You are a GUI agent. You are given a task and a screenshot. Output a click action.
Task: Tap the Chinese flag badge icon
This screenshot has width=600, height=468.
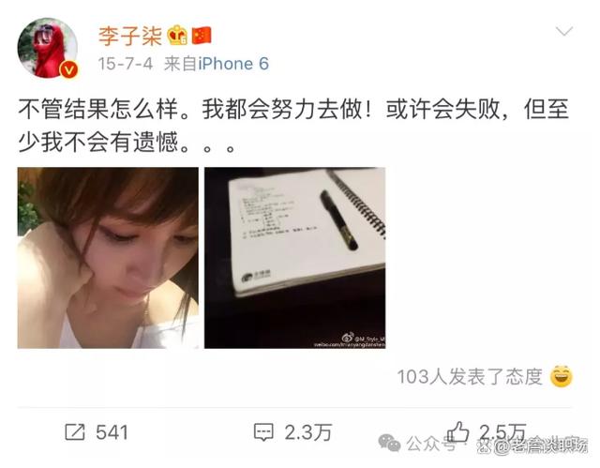point(202,36)
